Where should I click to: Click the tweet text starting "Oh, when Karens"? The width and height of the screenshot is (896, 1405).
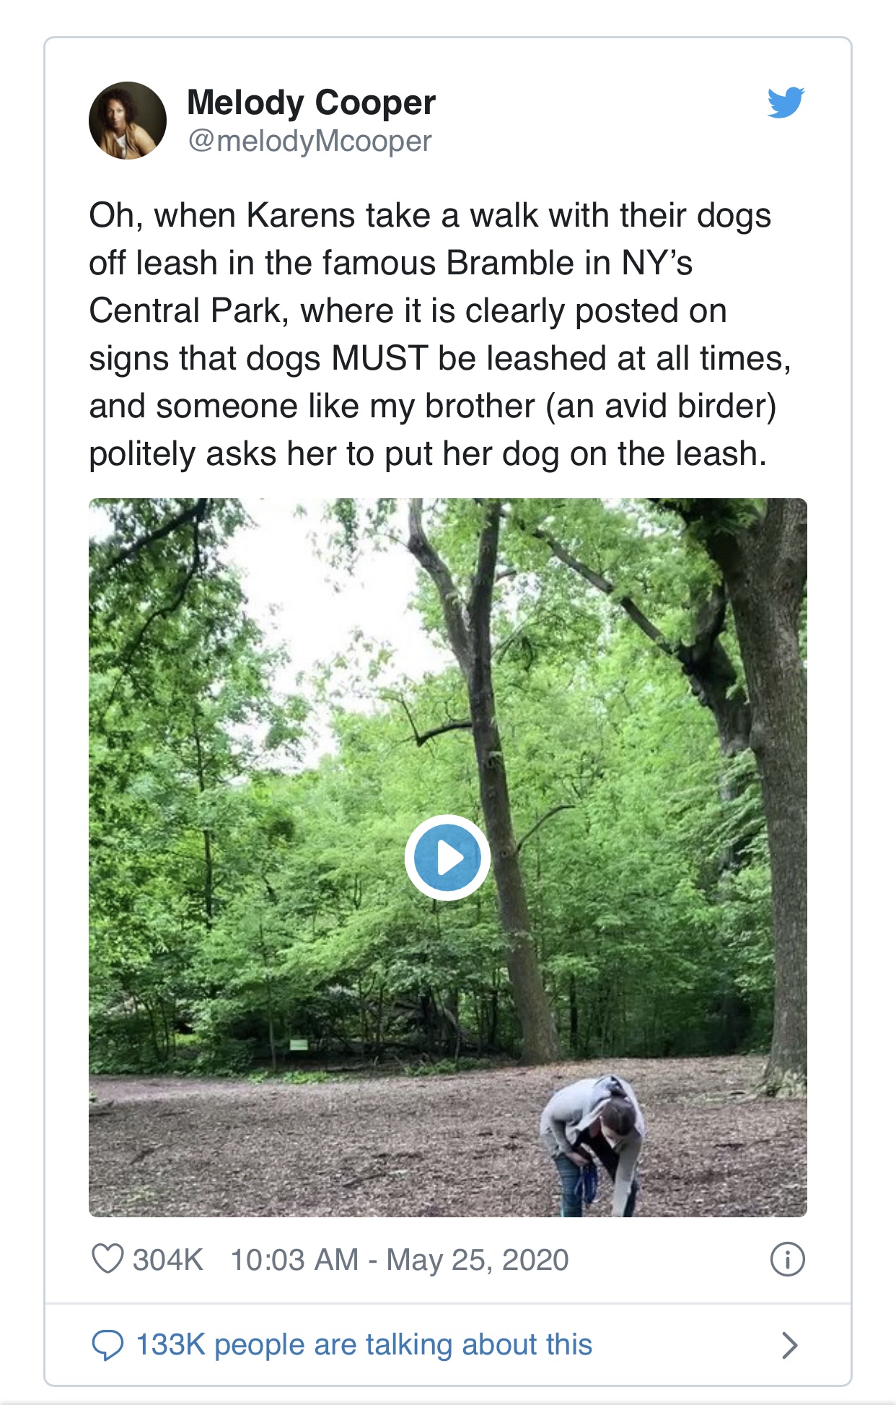pyautogui.click(x=430, y=216)
